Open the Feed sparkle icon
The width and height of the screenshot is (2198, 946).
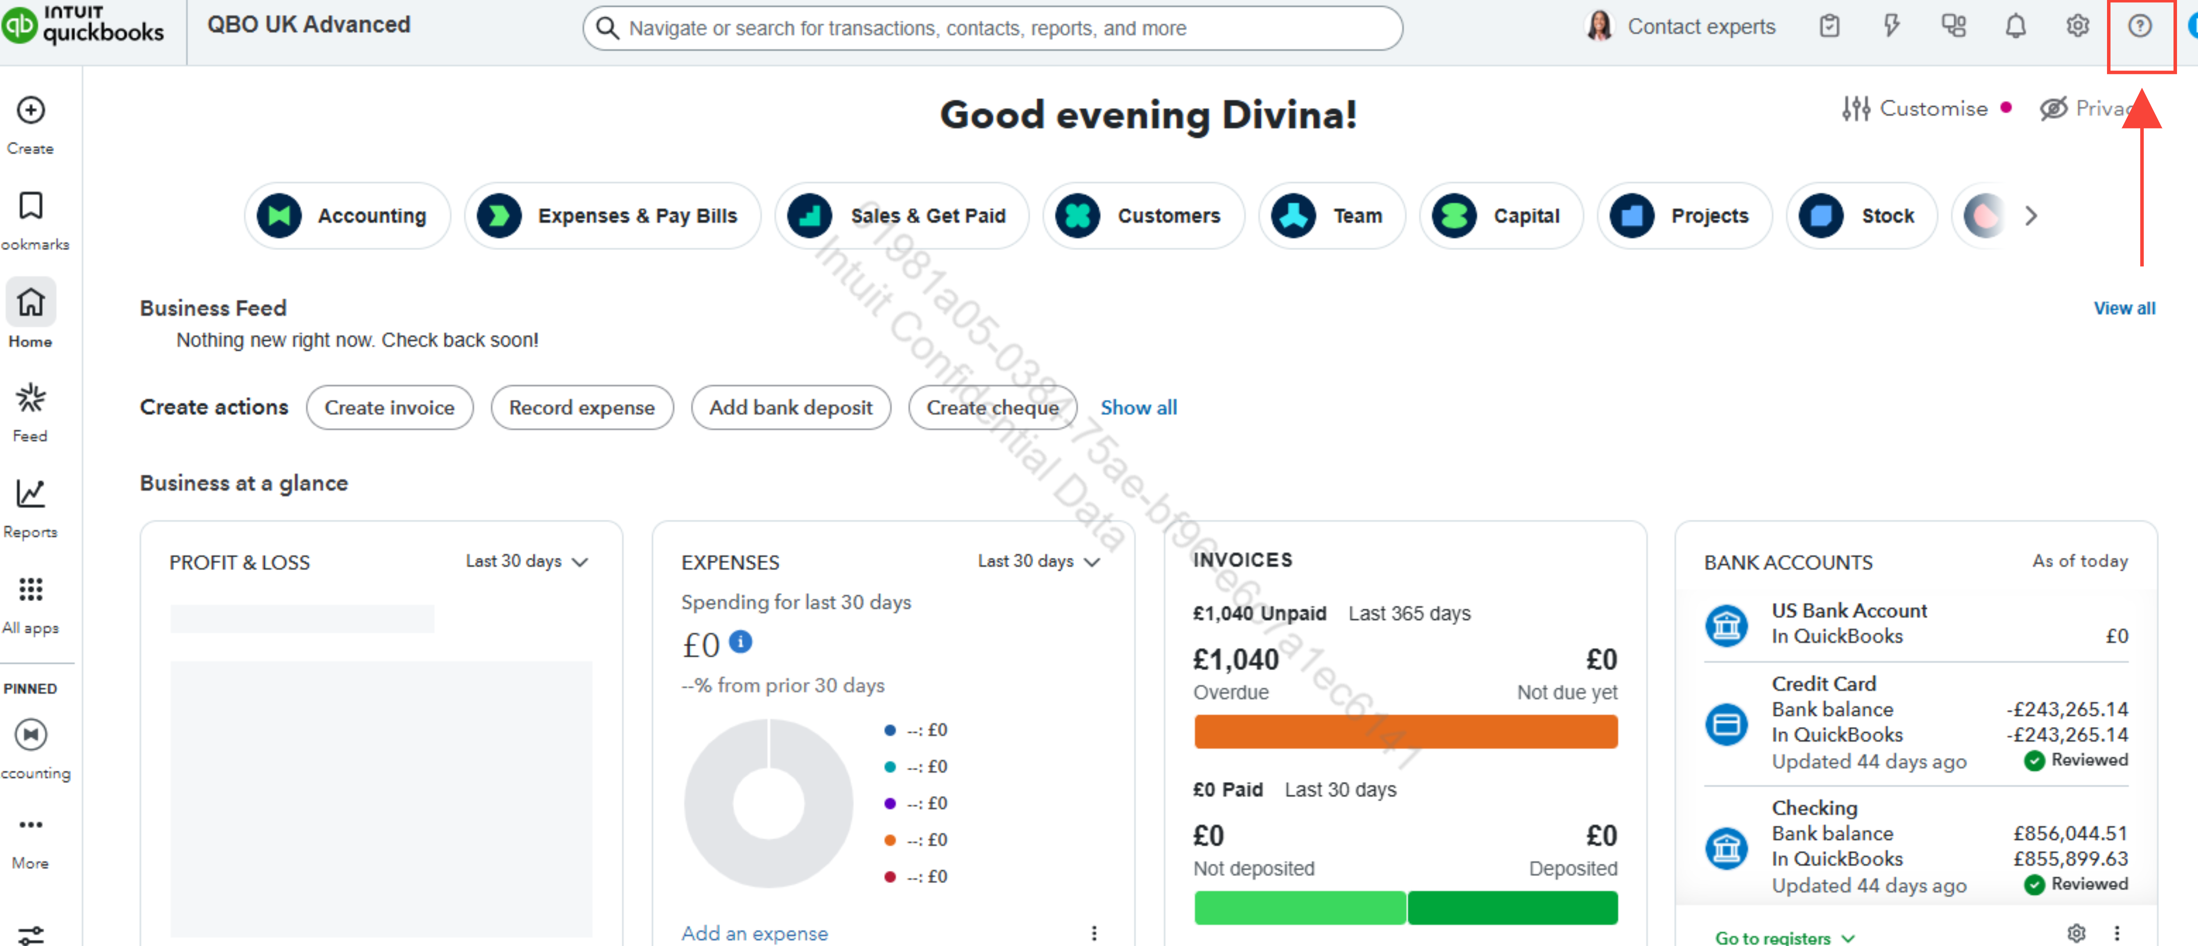click(31, 398)
